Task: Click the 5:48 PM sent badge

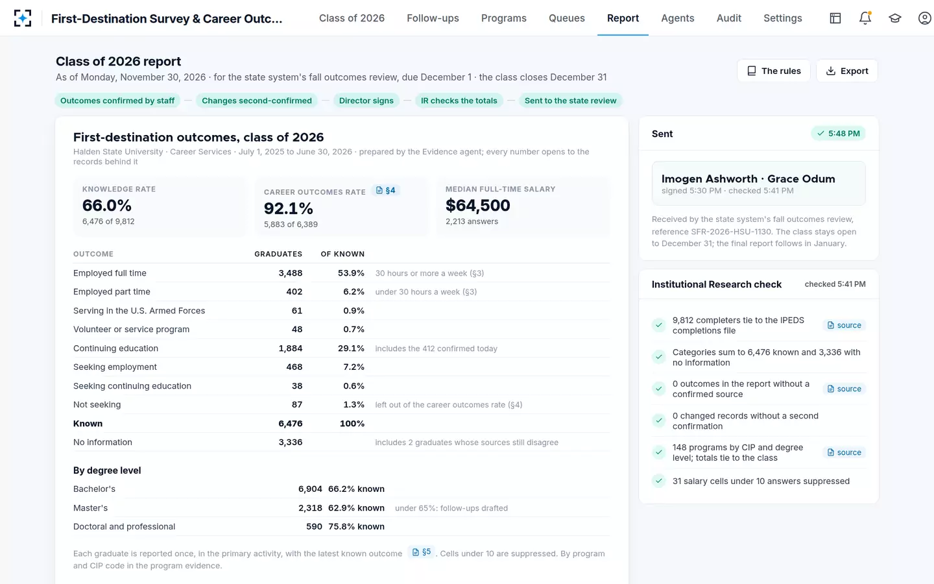Action: click(839, 134)
